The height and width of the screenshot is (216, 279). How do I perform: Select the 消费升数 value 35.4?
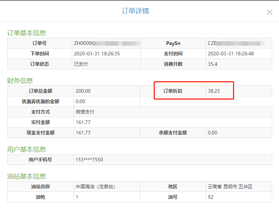[213, 64]
